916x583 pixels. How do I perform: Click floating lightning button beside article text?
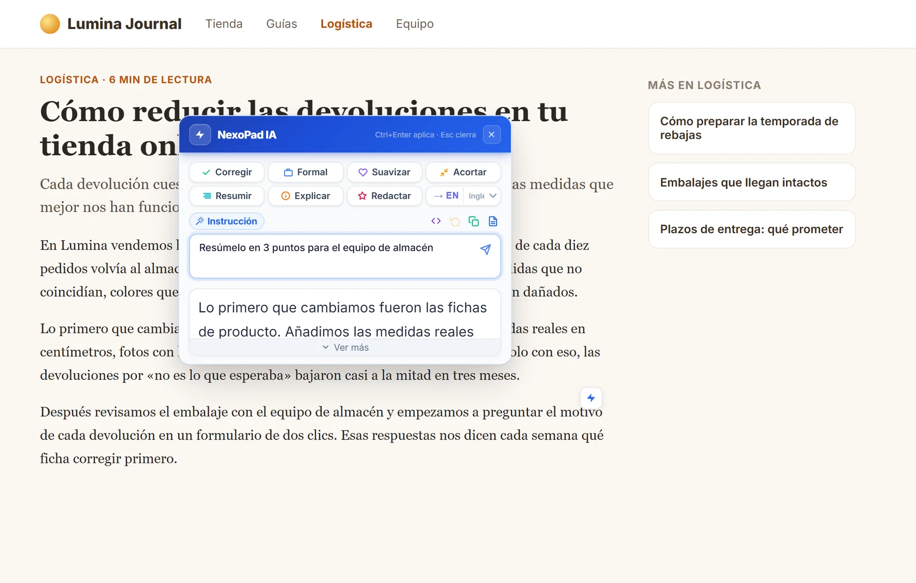[x=591, y=398]
